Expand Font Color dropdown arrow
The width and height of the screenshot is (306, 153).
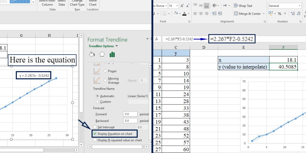click(x=189, y=14)
